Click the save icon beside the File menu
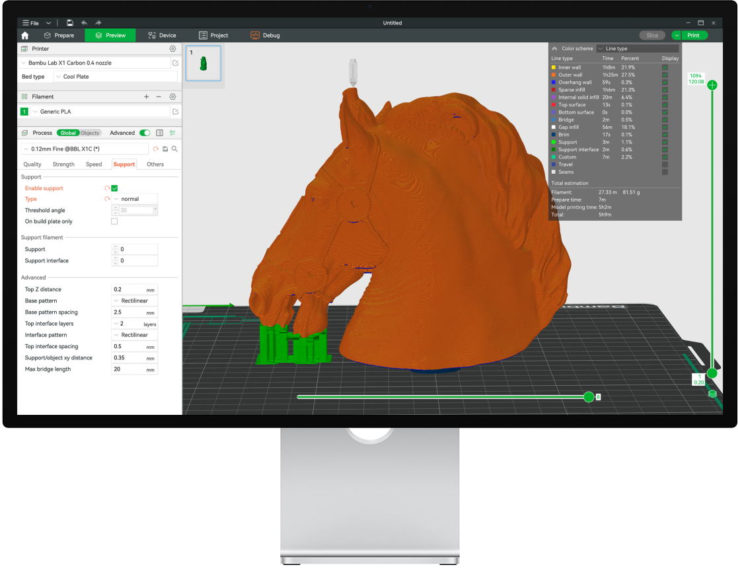 [x=69, y=23]
